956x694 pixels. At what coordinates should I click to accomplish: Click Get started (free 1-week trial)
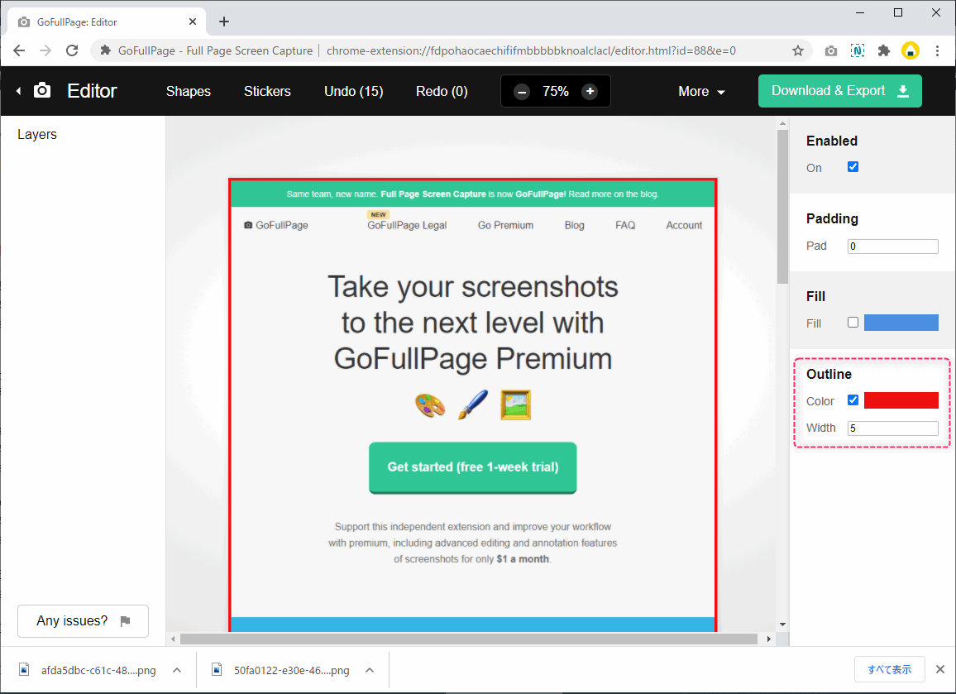coord(472,467)
